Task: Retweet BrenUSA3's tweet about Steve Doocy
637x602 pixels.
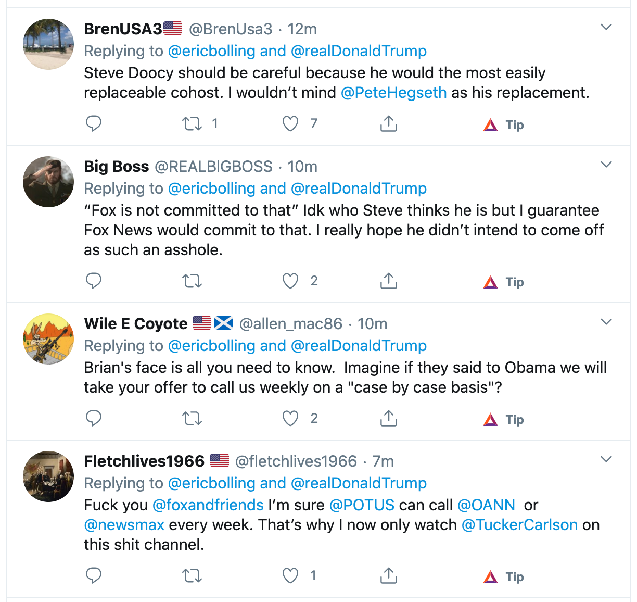Action: pos(192,123)
